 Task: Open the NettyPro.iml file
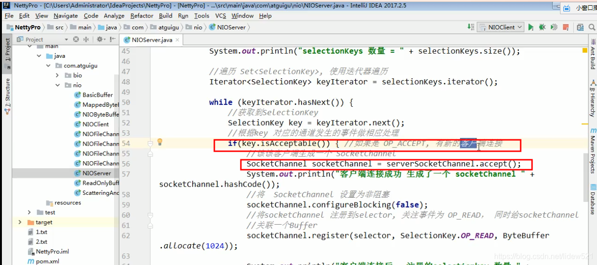[x=48, y=251]
